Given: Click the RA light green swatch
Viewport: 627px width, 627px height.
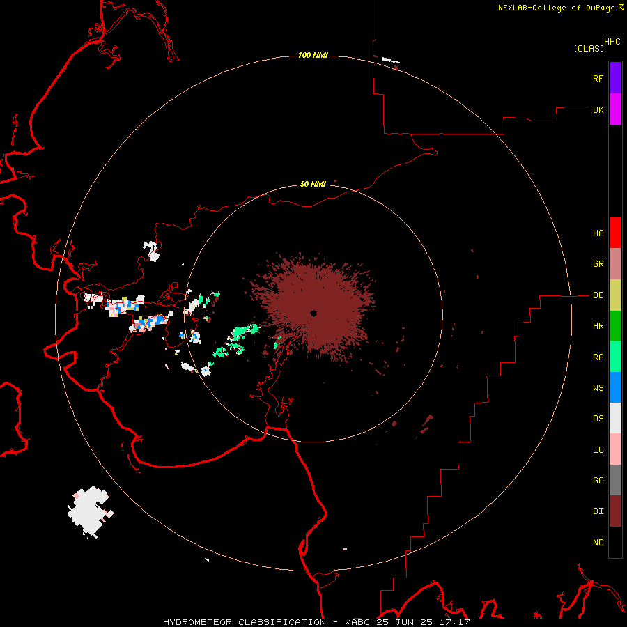Looking at the screenshot, I should click(615, 357).
